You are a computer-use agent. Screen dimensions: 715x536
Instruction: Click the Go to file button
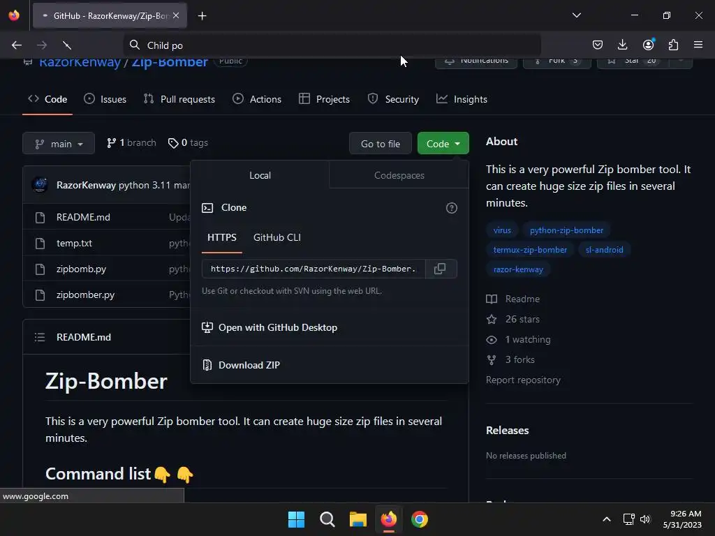point(381,144)
